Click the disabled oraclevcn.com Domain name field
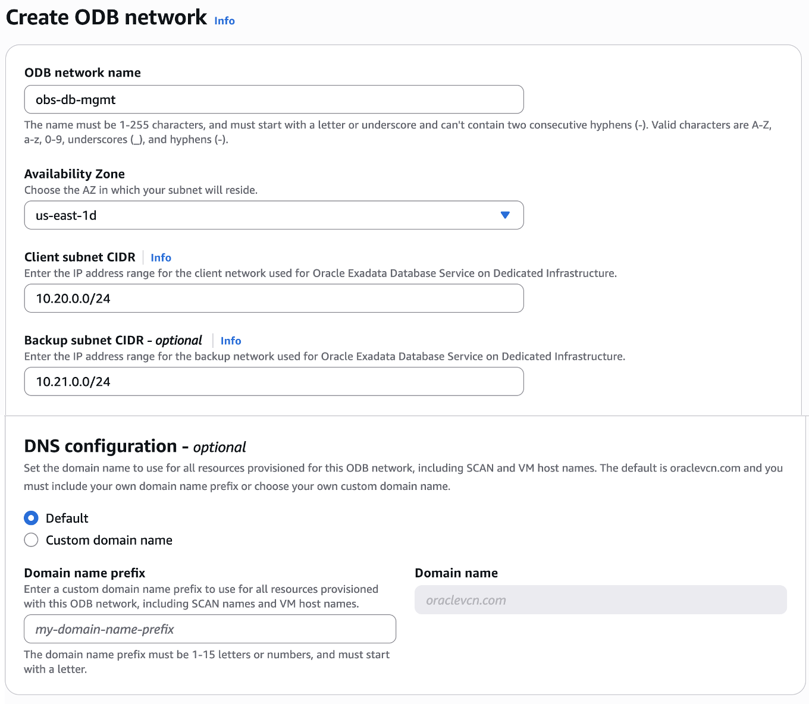809x704 pixels. pos(600,600)
